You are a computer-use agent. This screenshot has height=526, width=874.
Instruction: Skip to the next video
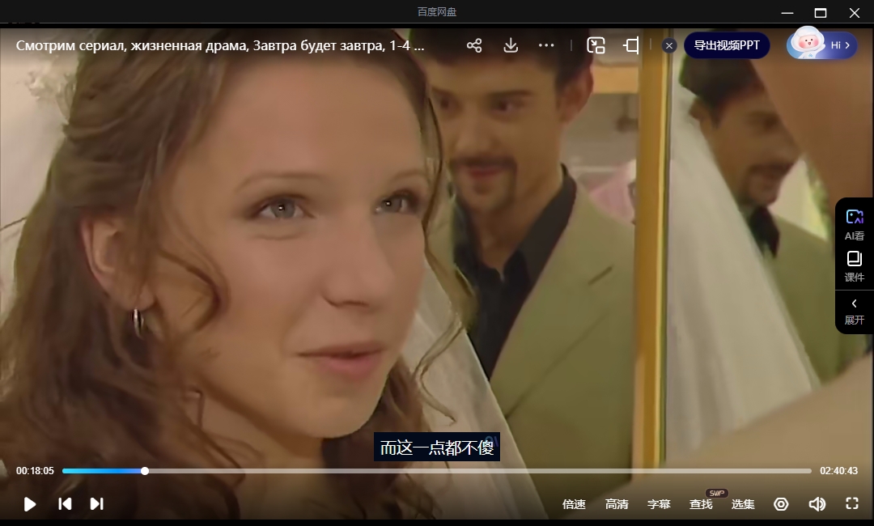pos(96,504)
